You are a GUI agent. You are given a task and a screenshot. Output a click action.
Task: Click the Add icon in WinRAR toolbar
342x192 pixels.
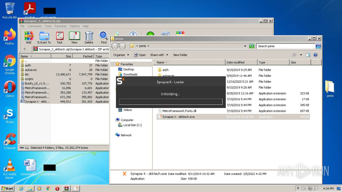(x=29, y=38)
